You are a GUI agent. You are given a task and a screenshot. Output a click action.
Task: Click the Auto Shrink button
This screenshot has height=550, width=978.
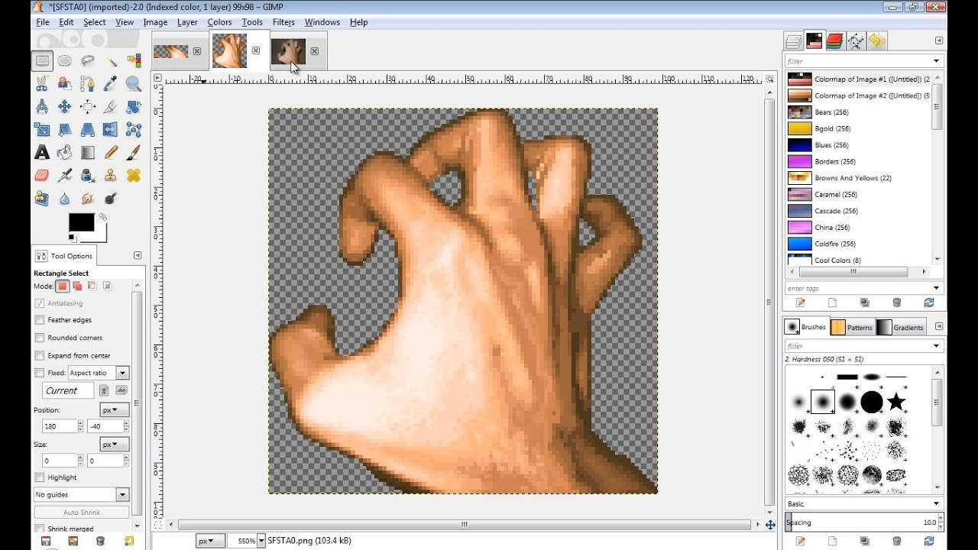82,513
